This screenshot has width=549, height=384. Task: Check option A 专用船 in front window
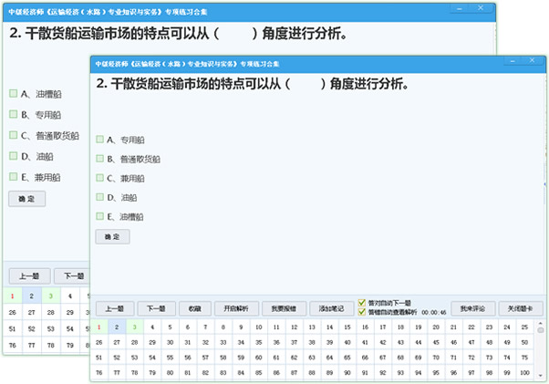coord(100,140)
